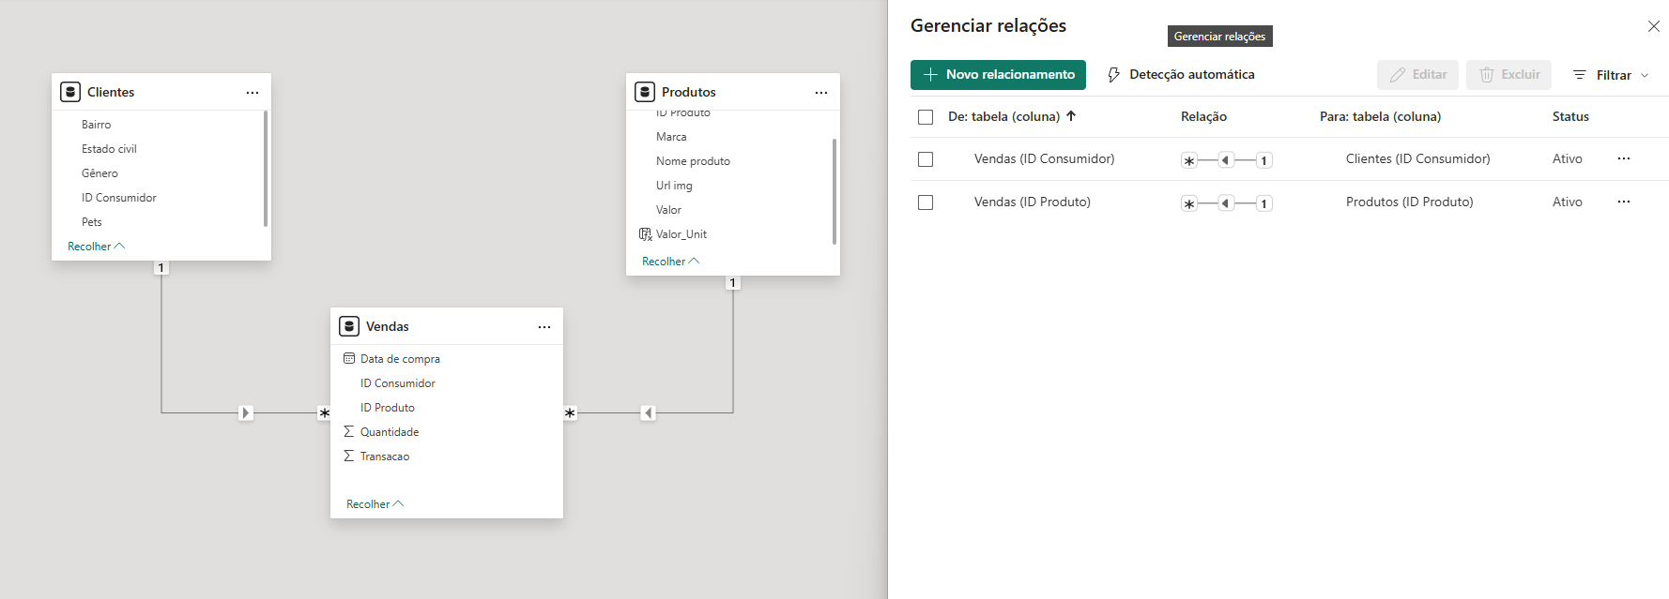
Task: Click the Status column header
Action: [x=1570, y=117]
